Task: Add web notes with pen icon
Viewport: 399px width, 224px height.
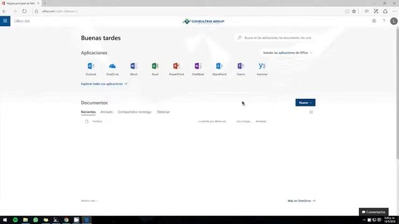Action: point(376,11)
